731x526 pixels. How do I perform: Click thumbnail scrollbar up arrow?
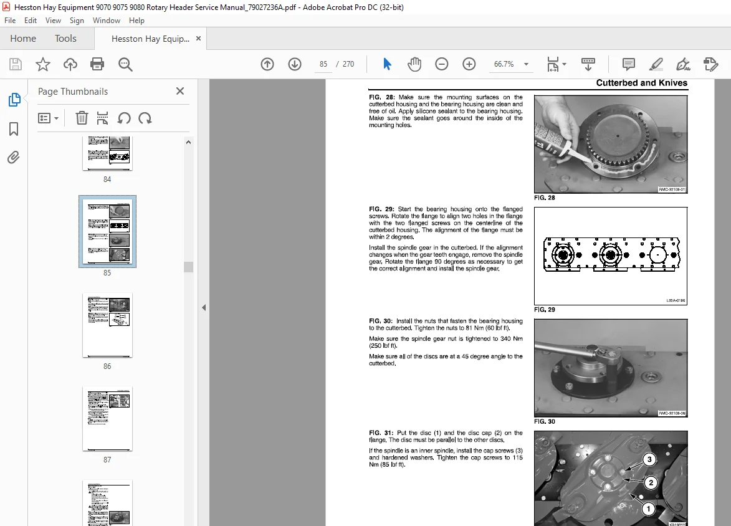pos(188,142)
